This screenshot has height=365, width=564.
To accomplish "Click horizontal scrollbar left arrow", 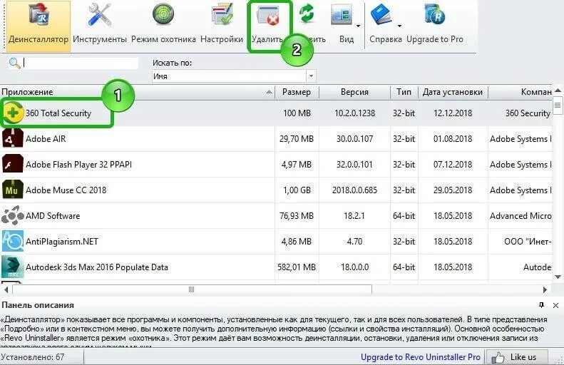I will click(6, 289).
